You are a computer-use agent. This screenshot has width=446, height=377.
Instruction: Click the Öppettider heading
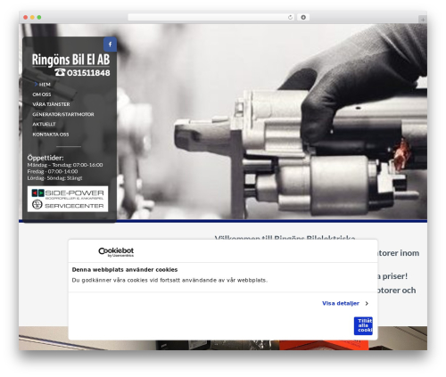tap(45, 158)
